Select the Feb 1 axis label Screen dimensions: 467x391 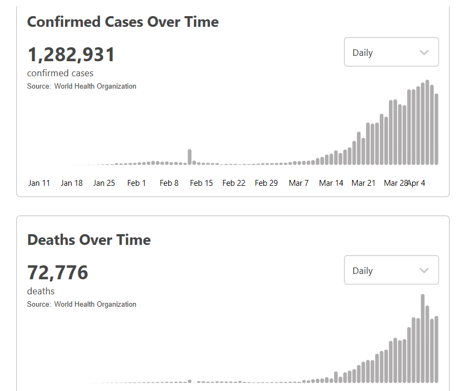click(x=136, y=183)
